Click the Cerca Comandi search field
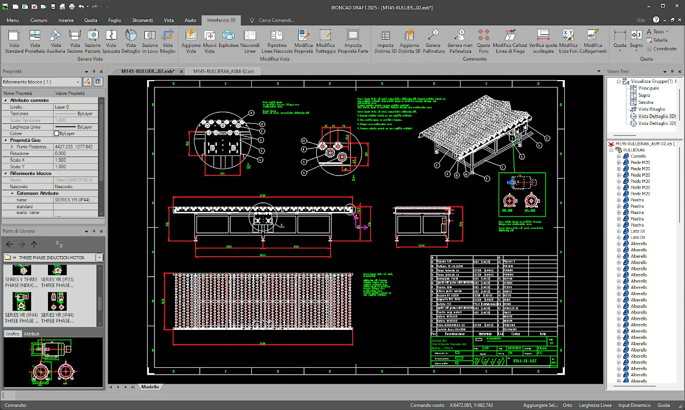The height and width of the screenshot is (410, 685). (276, 21)
